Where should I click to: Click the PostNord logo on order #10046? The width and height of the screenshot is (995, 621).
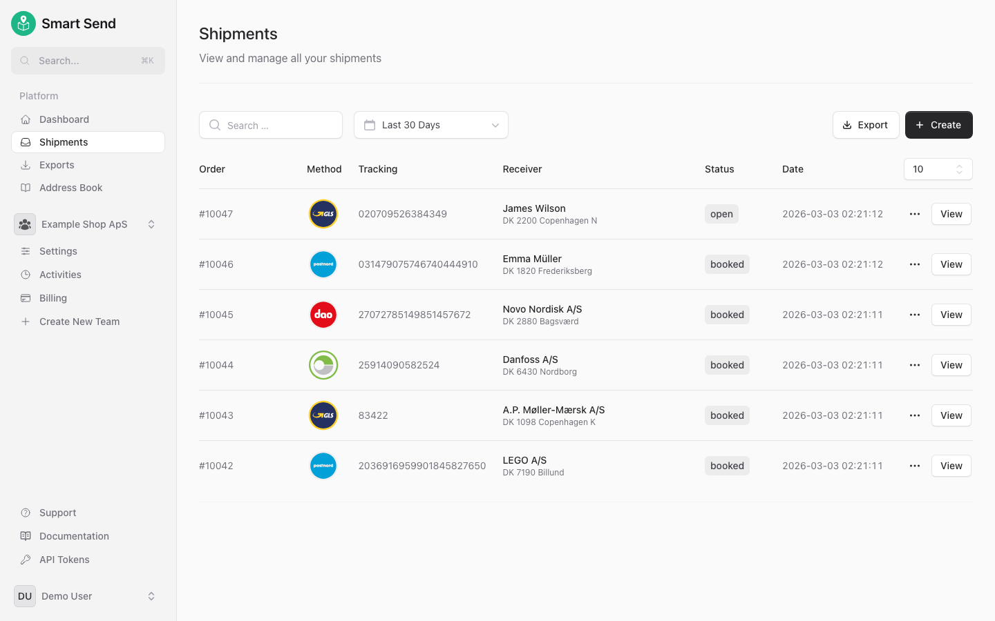point(323,264)
